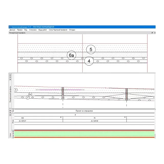The image size is (164, 164).
Task: Click the green band in profile grid
Action: pyautogui.click(x=85, y=134)
